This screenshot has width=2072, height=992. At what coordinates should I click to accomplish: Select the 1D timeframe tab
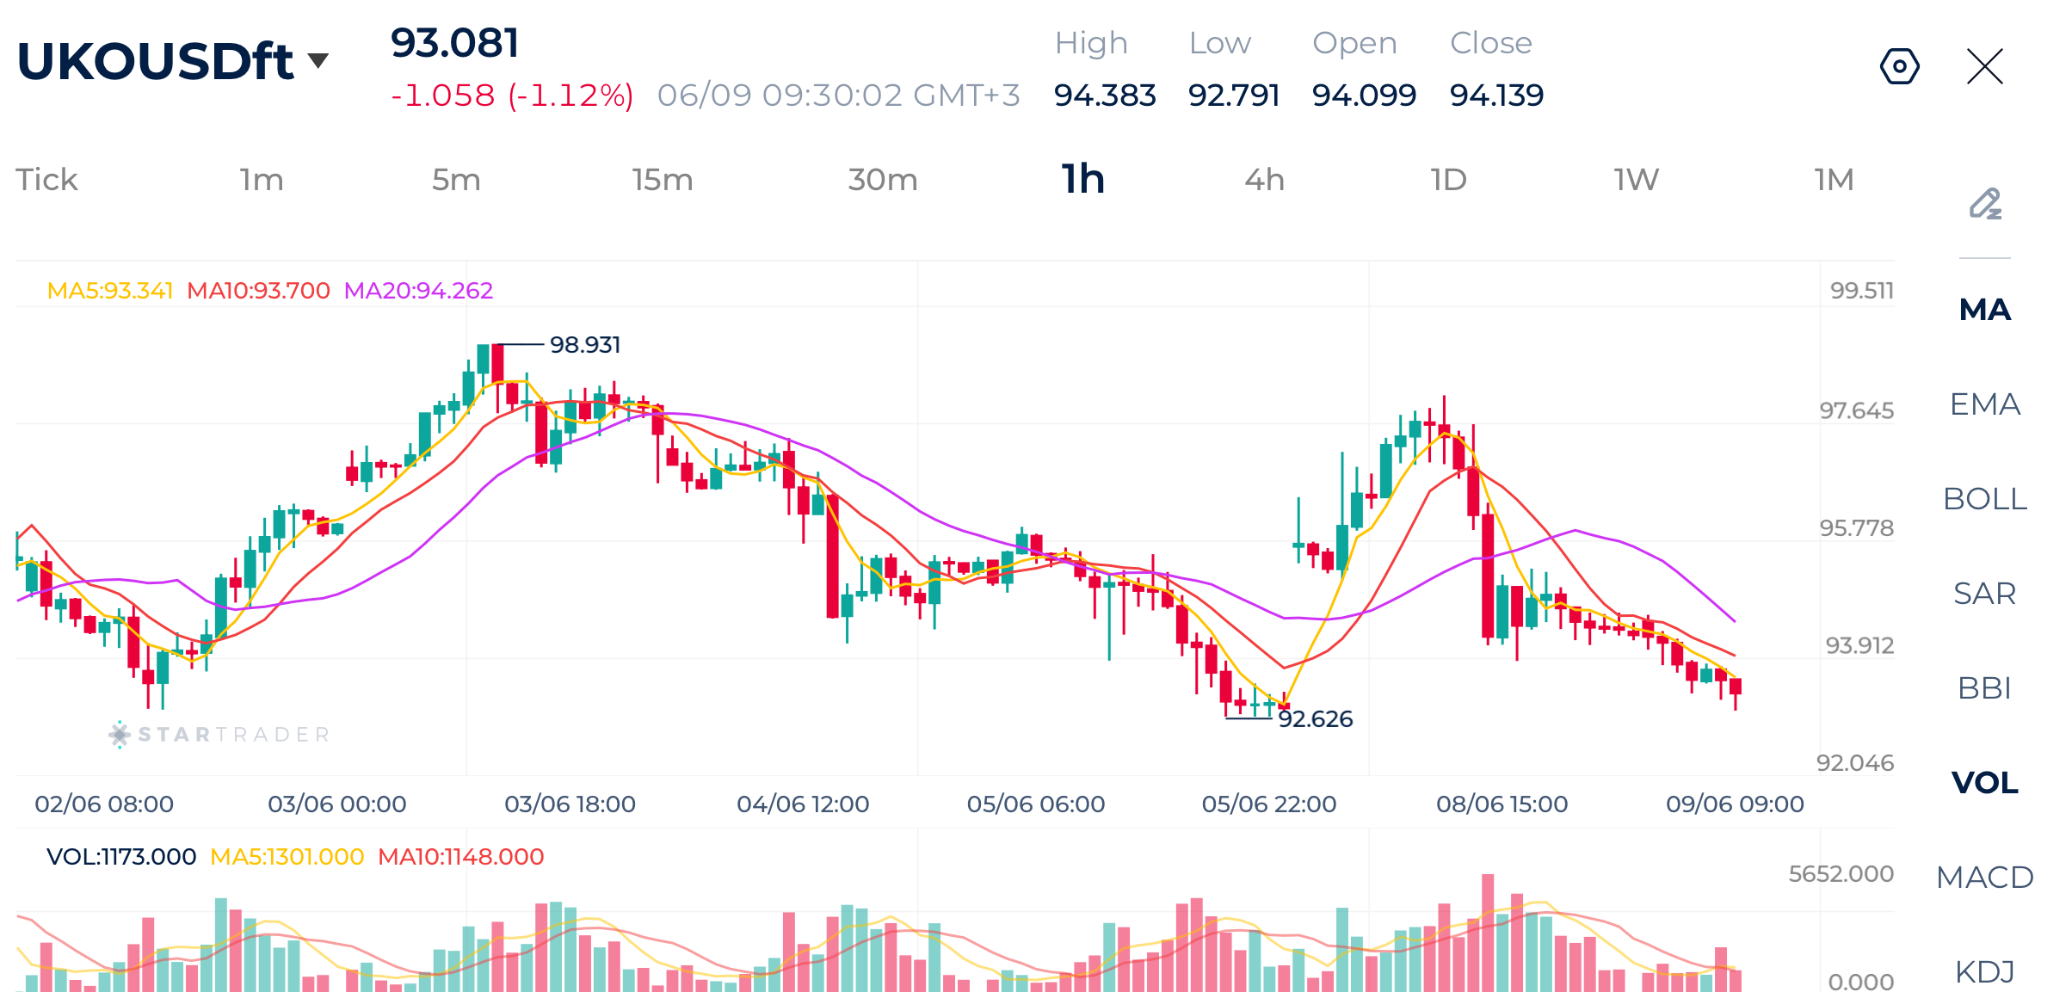(x=1449, y=180)
